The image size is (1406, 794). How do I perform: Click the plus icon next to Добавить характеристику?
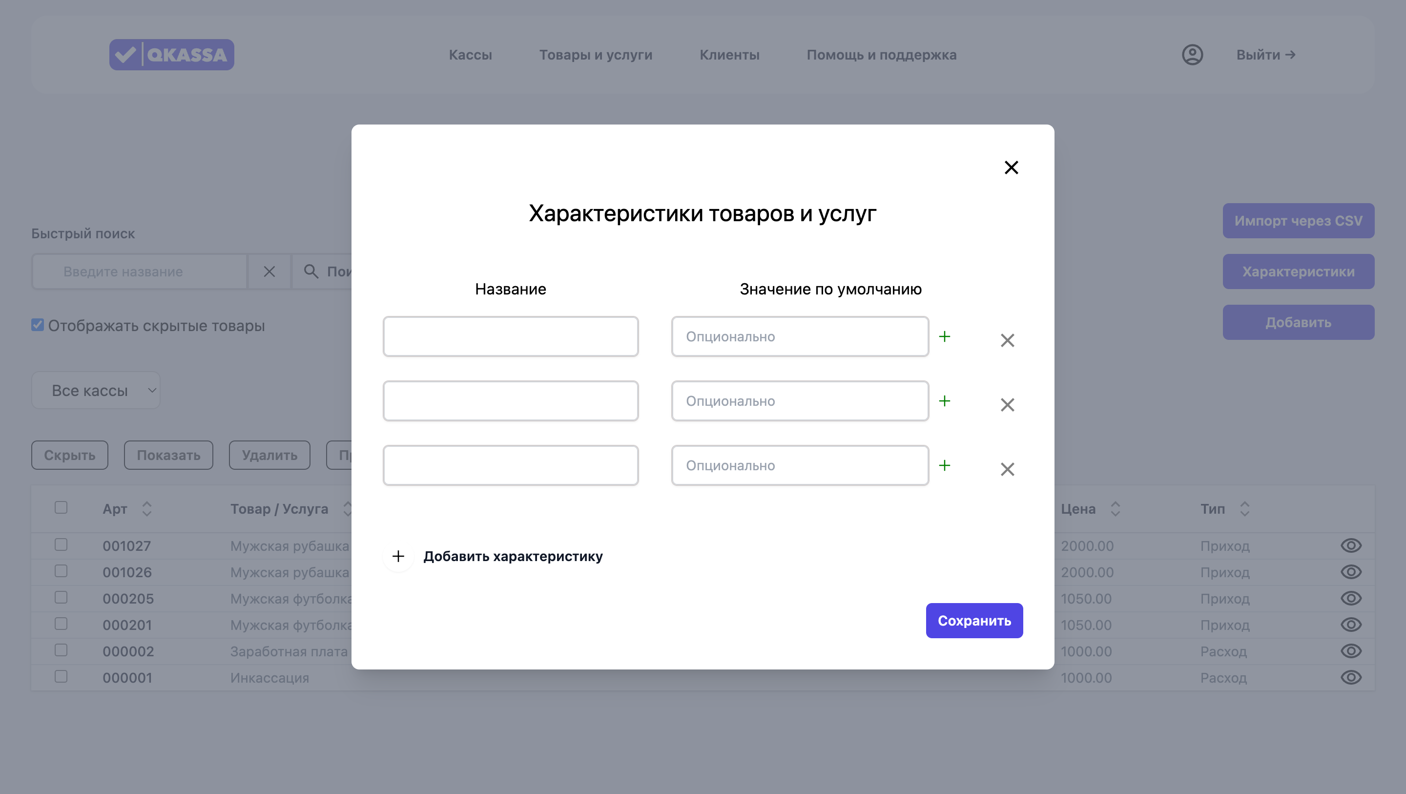[x=398, y=556]
